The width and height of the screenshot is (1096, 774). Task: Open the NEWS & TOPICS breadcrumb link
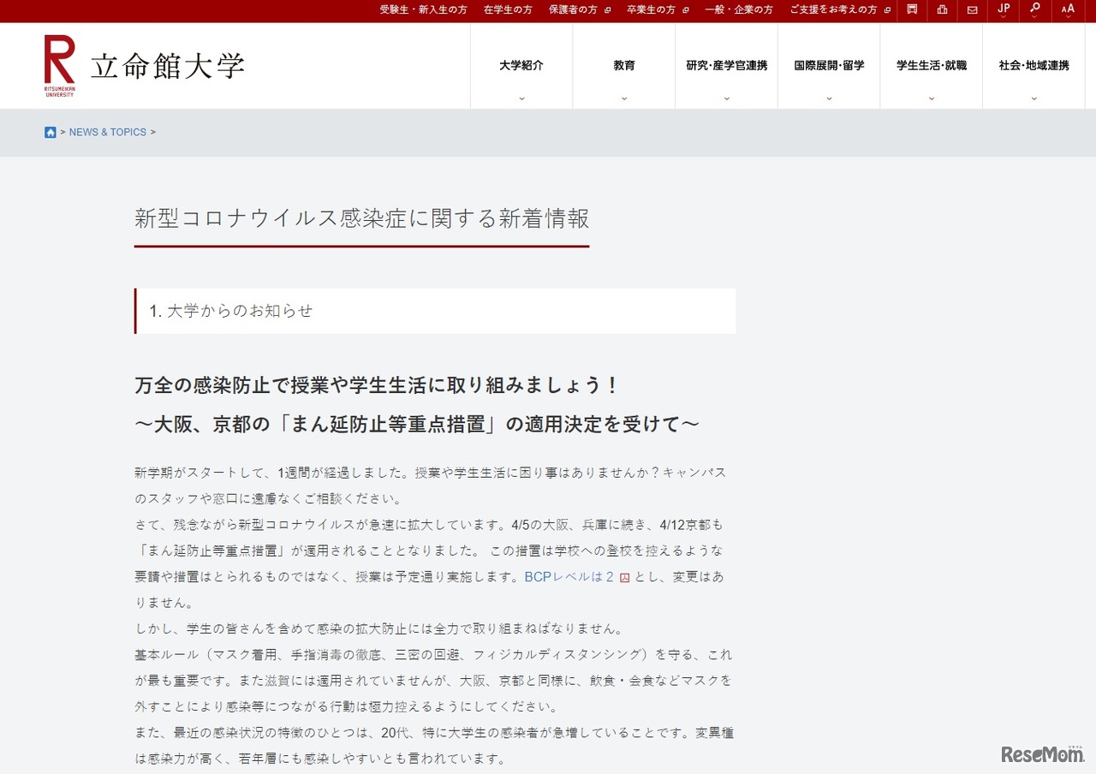[x=108, y=132]
